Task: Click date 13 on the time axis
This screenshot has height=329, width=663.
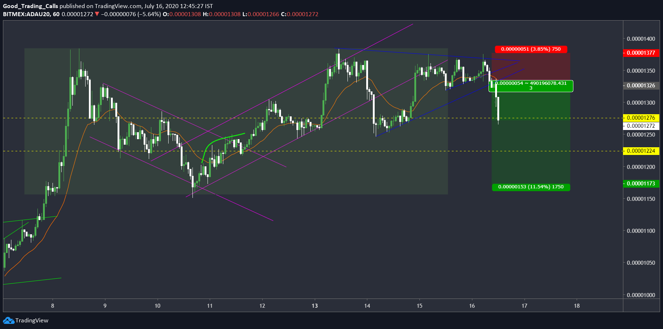Action: (315, 306)
